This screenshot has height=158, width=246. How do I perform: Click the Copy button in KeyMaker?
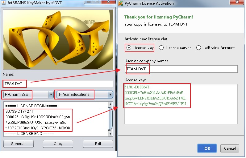click(58, 144)
